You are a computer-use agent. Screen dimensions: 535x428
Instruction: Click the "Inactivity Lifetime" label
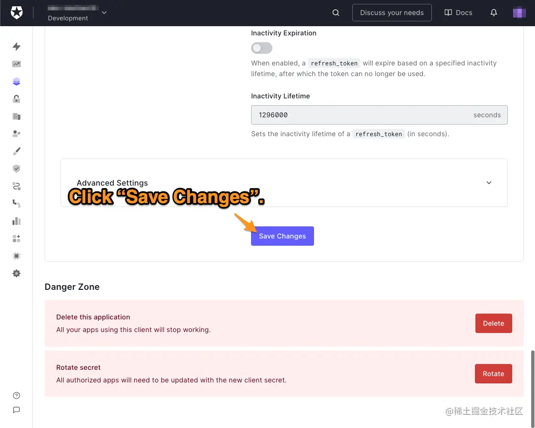pyautogui.click(x=281, y=96)
